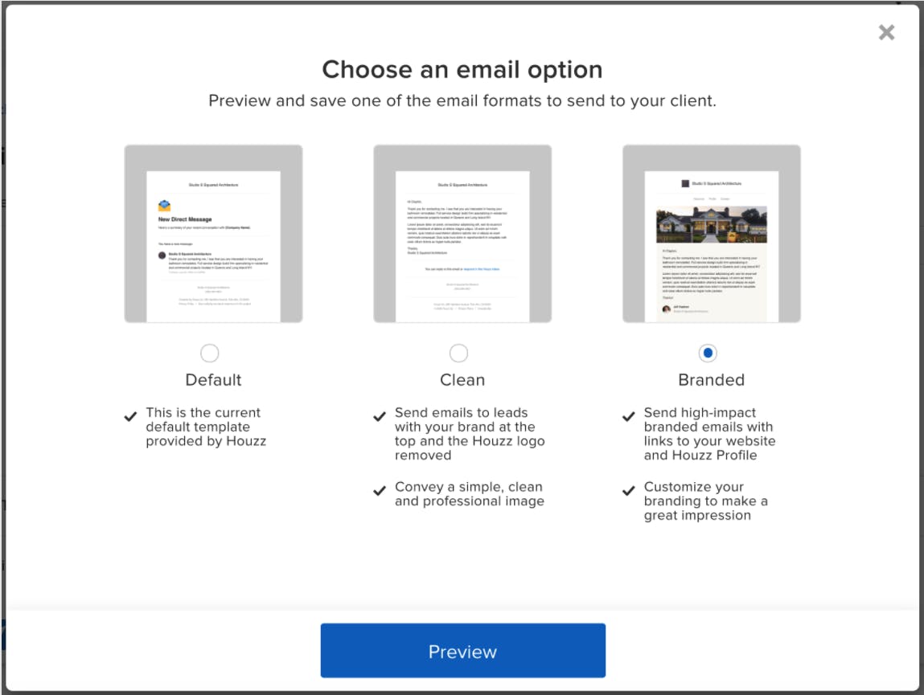The image size is (924, 695).
Task: Click the house photo in Branded preview
Action: coord(712,224)
